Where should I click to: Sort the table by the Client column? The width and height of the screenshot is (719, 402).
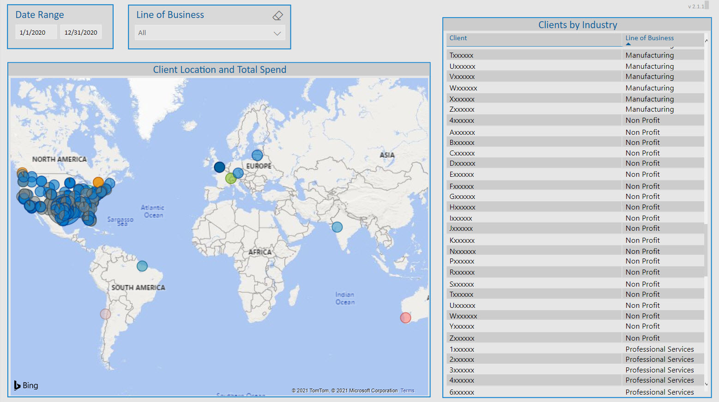(458, 38)
